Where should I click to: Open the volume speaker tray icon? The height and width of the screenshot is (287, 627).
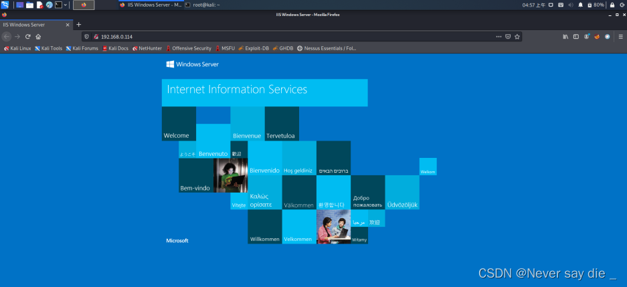click(x=571, y=5)
